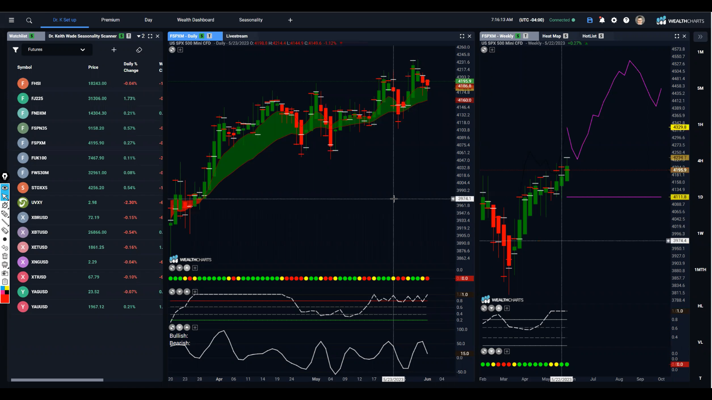Open the Wealth Dashboard tab
This screenshot has width=712, height=400.
coord(195,20)
